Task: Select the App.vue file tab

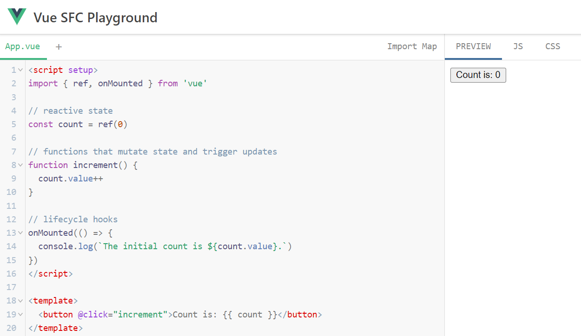Action: click(23, 46)
